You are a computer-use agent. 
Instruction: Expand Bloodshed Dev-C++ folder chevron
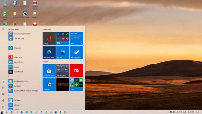click(x=39, y=81)
